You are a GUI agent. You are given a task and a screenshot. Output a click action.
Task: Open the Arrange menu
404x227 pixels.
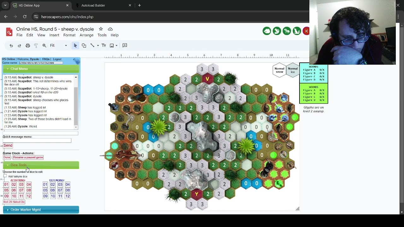86,35
